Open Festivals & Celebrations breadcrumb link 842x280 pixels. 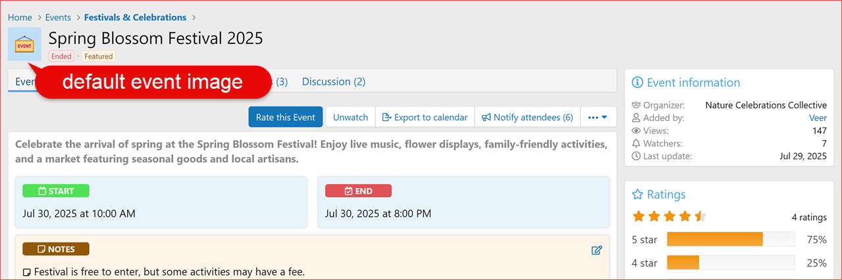[x=135, y=18]
